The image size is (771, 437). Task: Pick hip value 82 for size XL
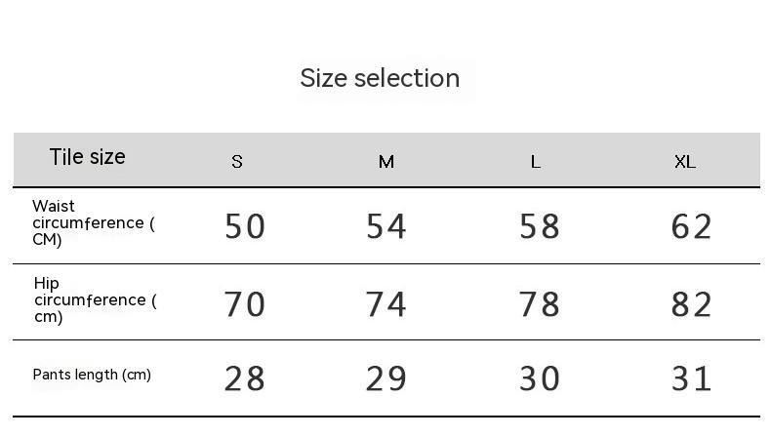click(692, 304)
